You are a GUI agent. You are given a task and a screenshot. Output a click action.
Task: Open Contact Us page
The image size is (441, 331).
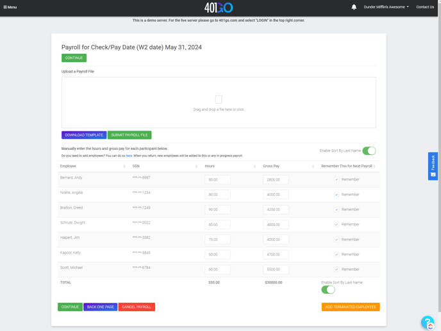pos(425,7)
